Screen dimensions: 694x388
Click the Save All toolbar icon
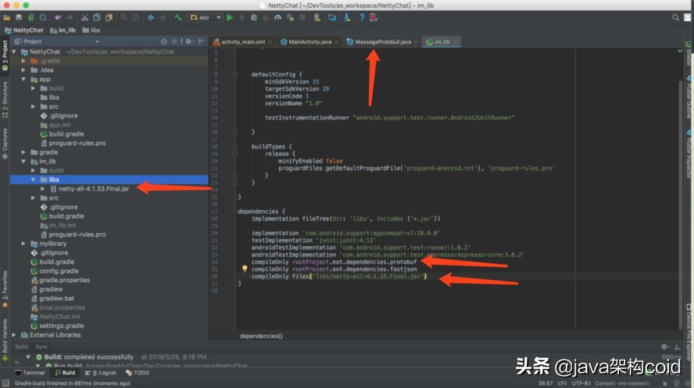[x=19, y=18]
